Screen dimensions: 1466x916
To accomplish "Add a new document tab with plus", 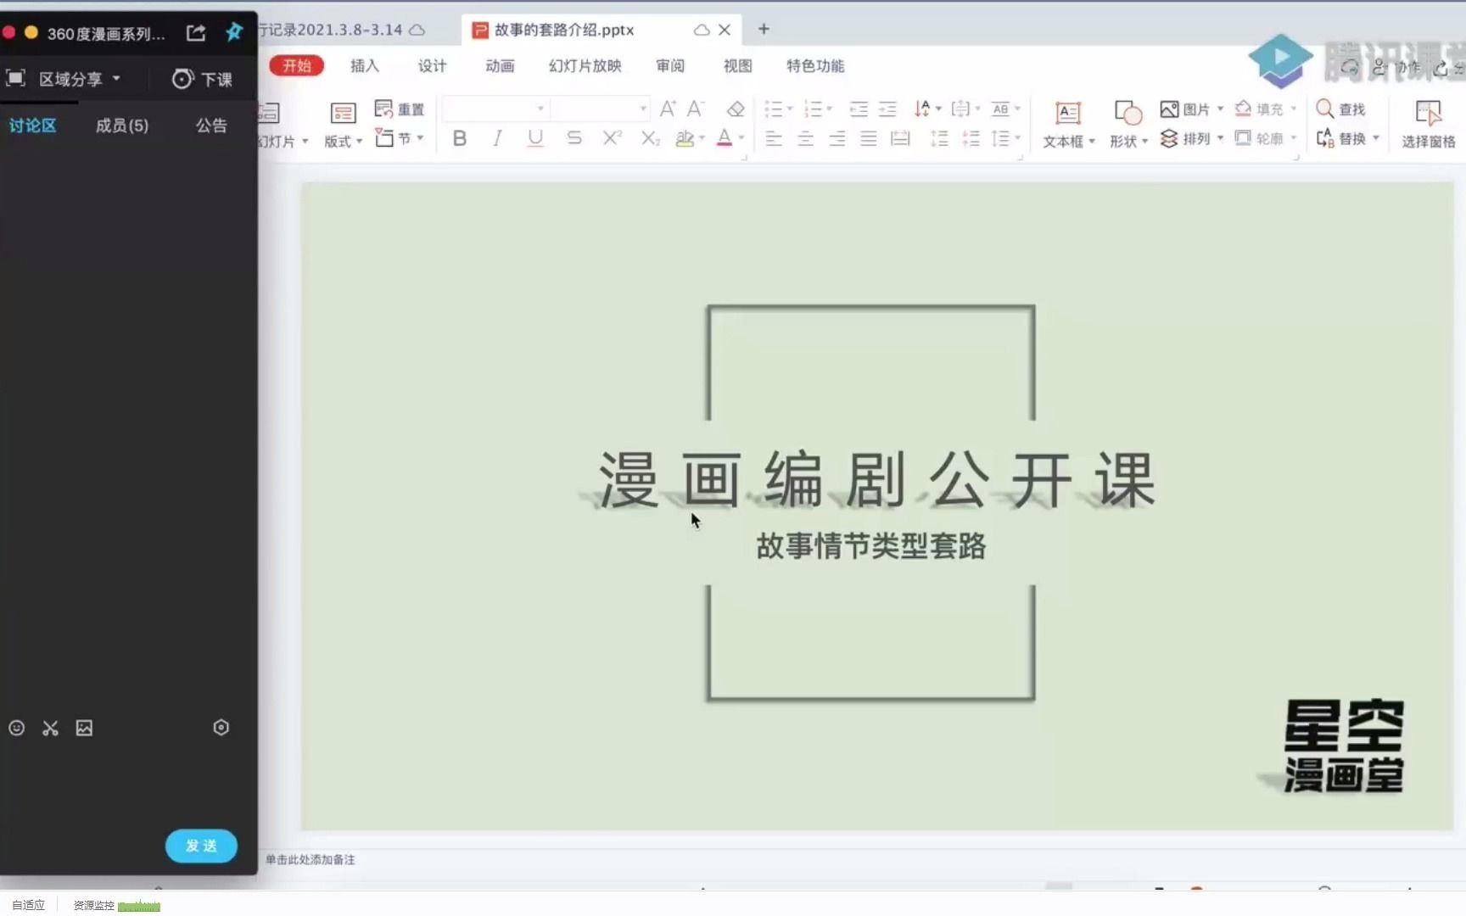I will (764, 29).
